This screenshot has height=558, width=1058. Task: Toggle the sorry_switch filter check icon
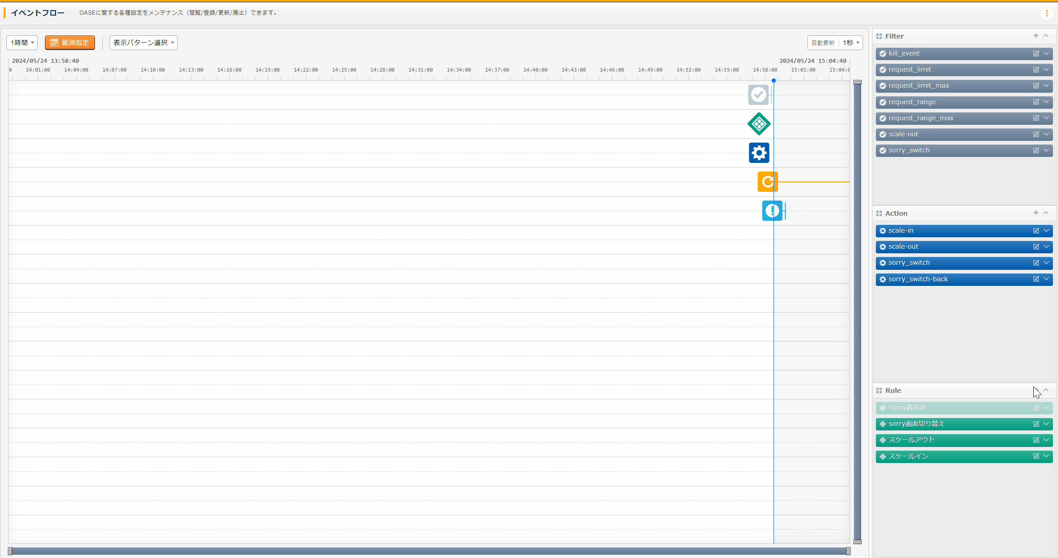[883, 151]
